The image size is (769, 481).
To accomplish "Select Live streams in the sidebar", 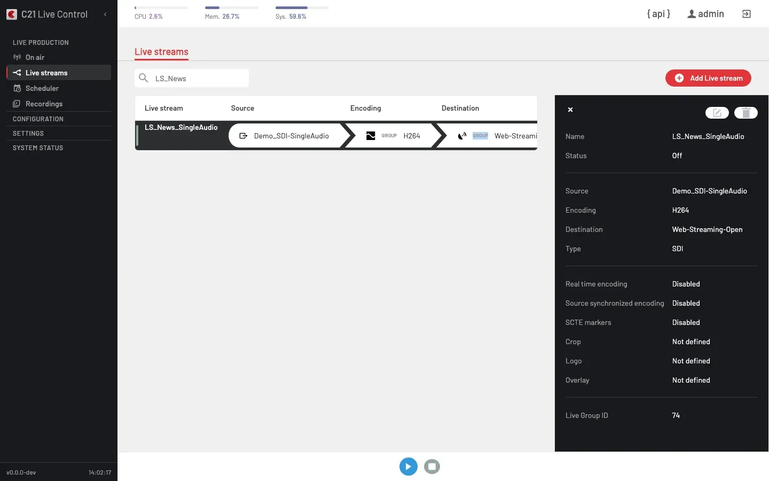I will point(59,73).
